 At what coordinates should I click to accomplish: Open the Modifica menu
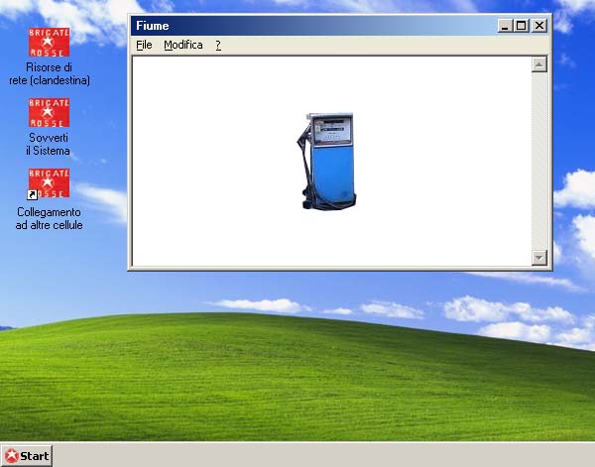coord(183,46)
